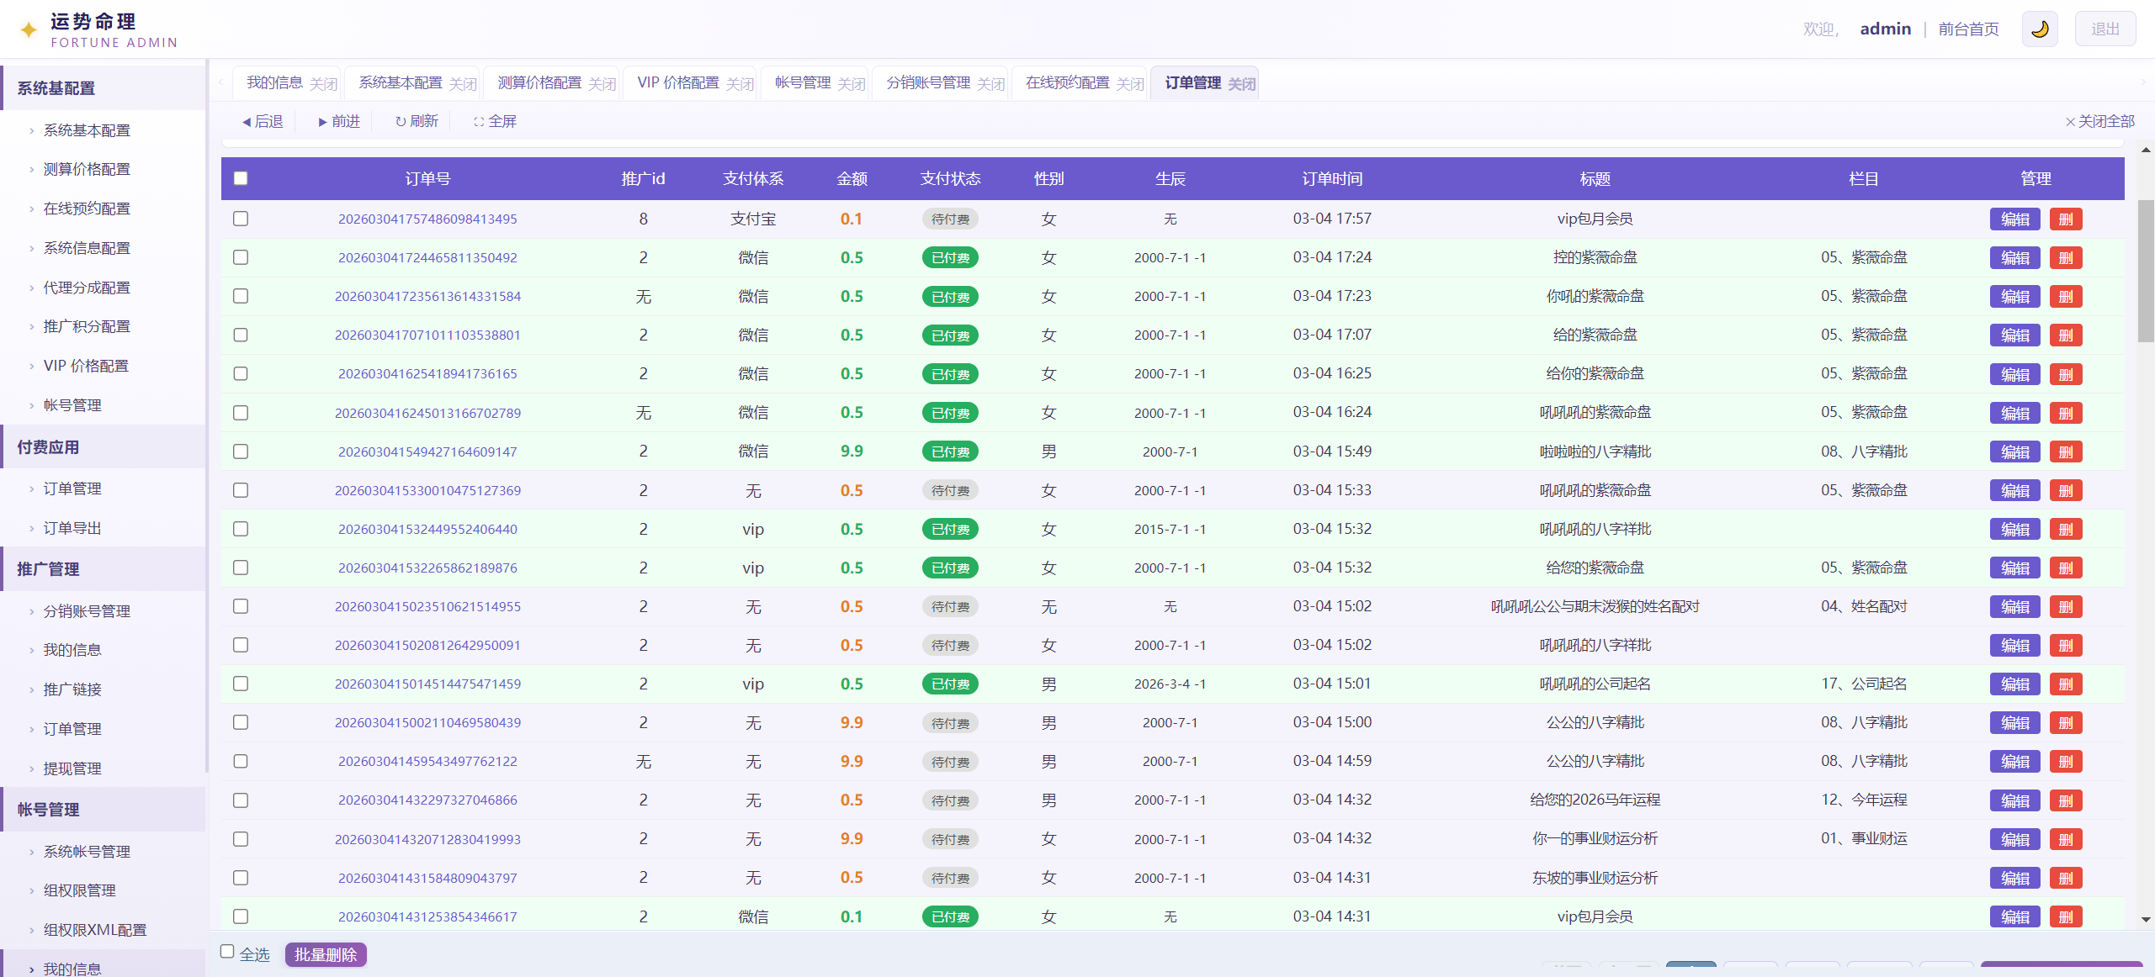Viewport: 2155px width, 977px height.
Task: Collapse the 帐号管理 sidebar section
Action: [x=103, y=810]
